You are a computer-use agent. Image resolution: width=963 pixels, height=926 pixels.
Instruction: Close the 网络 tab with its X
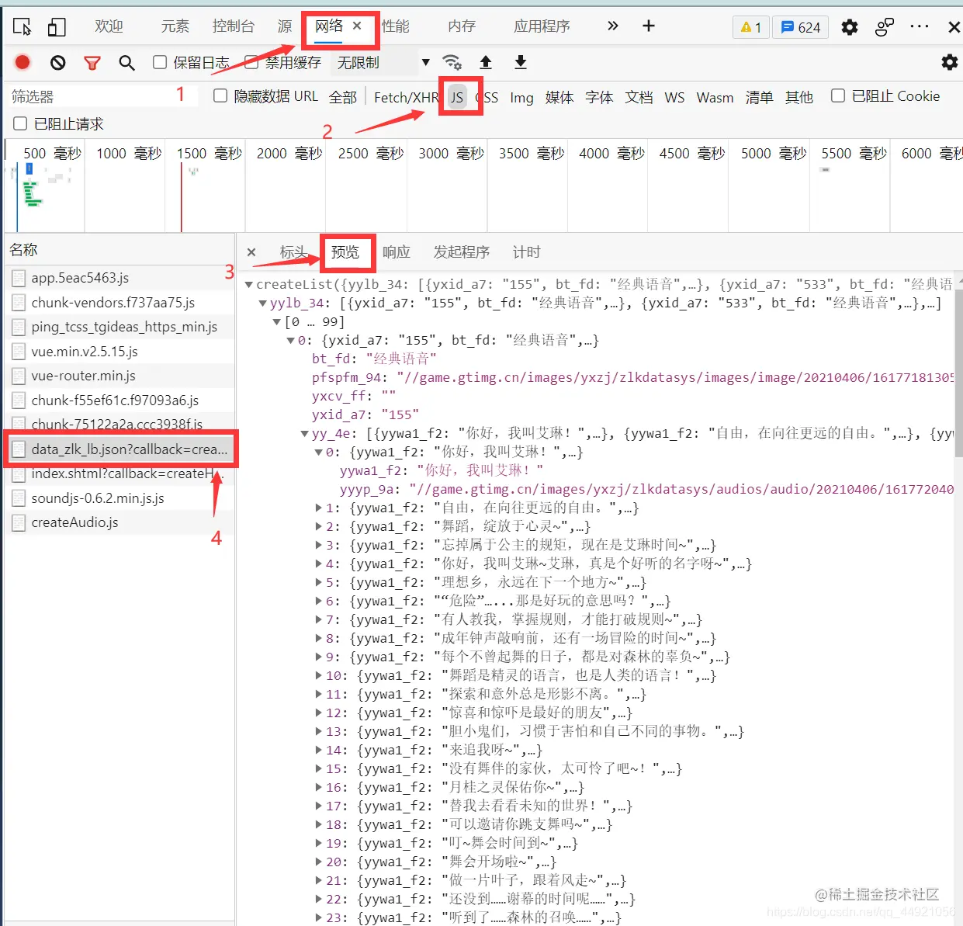click(357, 26)
